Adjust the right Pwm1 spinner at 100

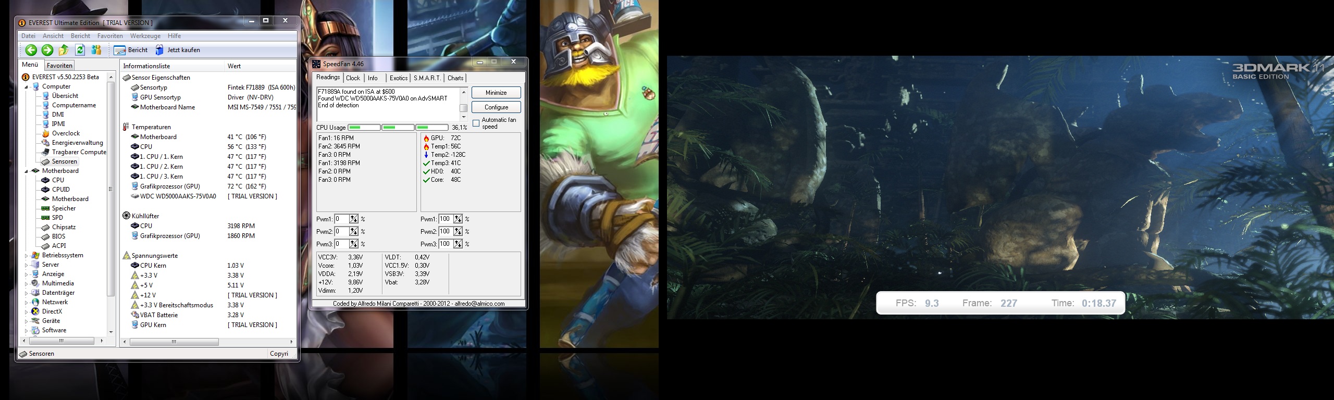click(458, 219)
